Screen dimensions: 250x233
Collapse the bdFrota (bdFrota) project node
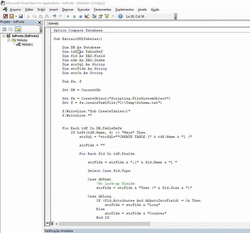[3, 36]
